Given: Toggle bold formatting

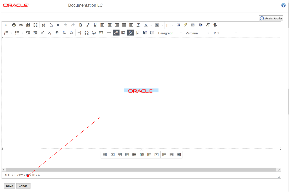Looking at the screenshot, I should click(80, 25).
